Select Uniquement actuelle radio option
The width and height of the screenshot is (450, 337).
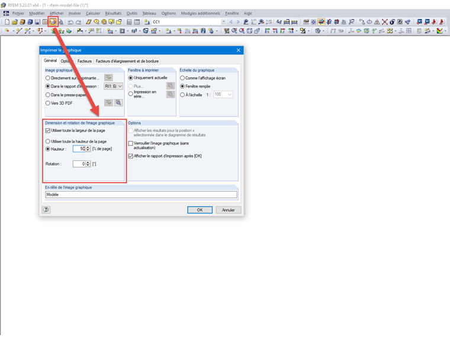[131, 78]
